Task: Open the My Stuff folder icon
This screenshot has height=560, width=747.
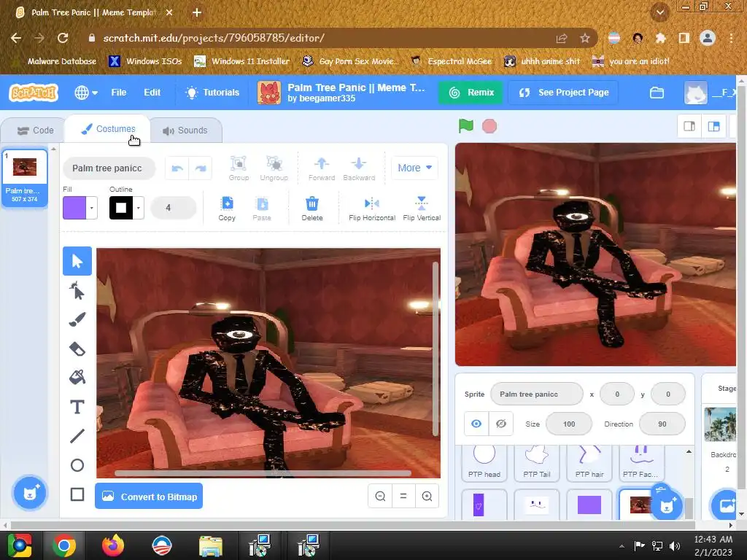Action: (657, 93)
